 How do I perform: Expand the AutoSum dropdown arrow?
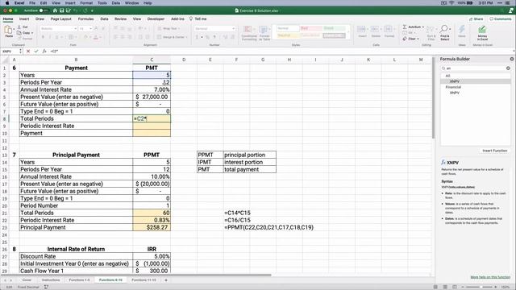tap(422, 27)
